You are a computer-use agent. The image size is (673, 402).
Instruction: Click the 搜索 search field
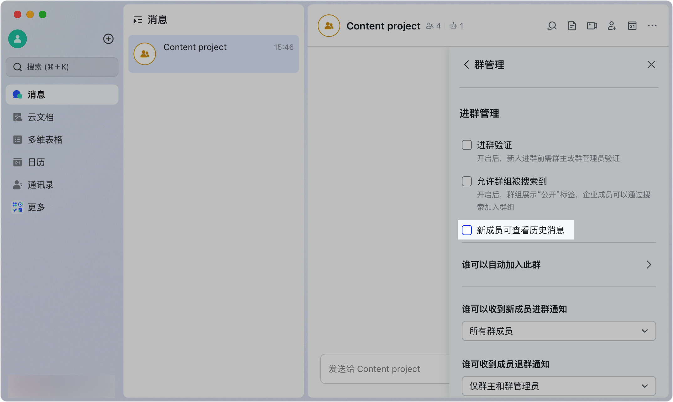[62, 67]
